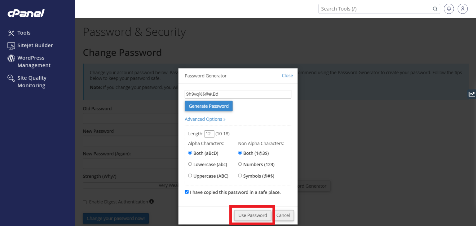Open the Tools sidebar menu
Image resolution: width=476 pixels, height=226 pixels.
click(24, 33)
